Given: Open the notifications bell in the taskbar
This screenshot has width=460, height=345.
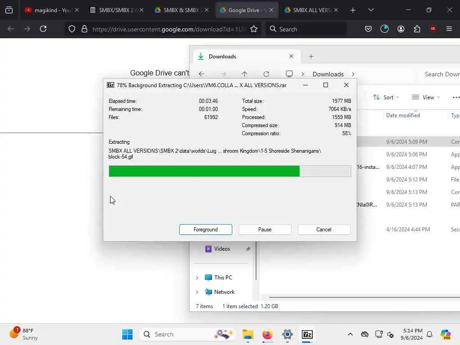Looking at the screenshot, I should 429,334.
